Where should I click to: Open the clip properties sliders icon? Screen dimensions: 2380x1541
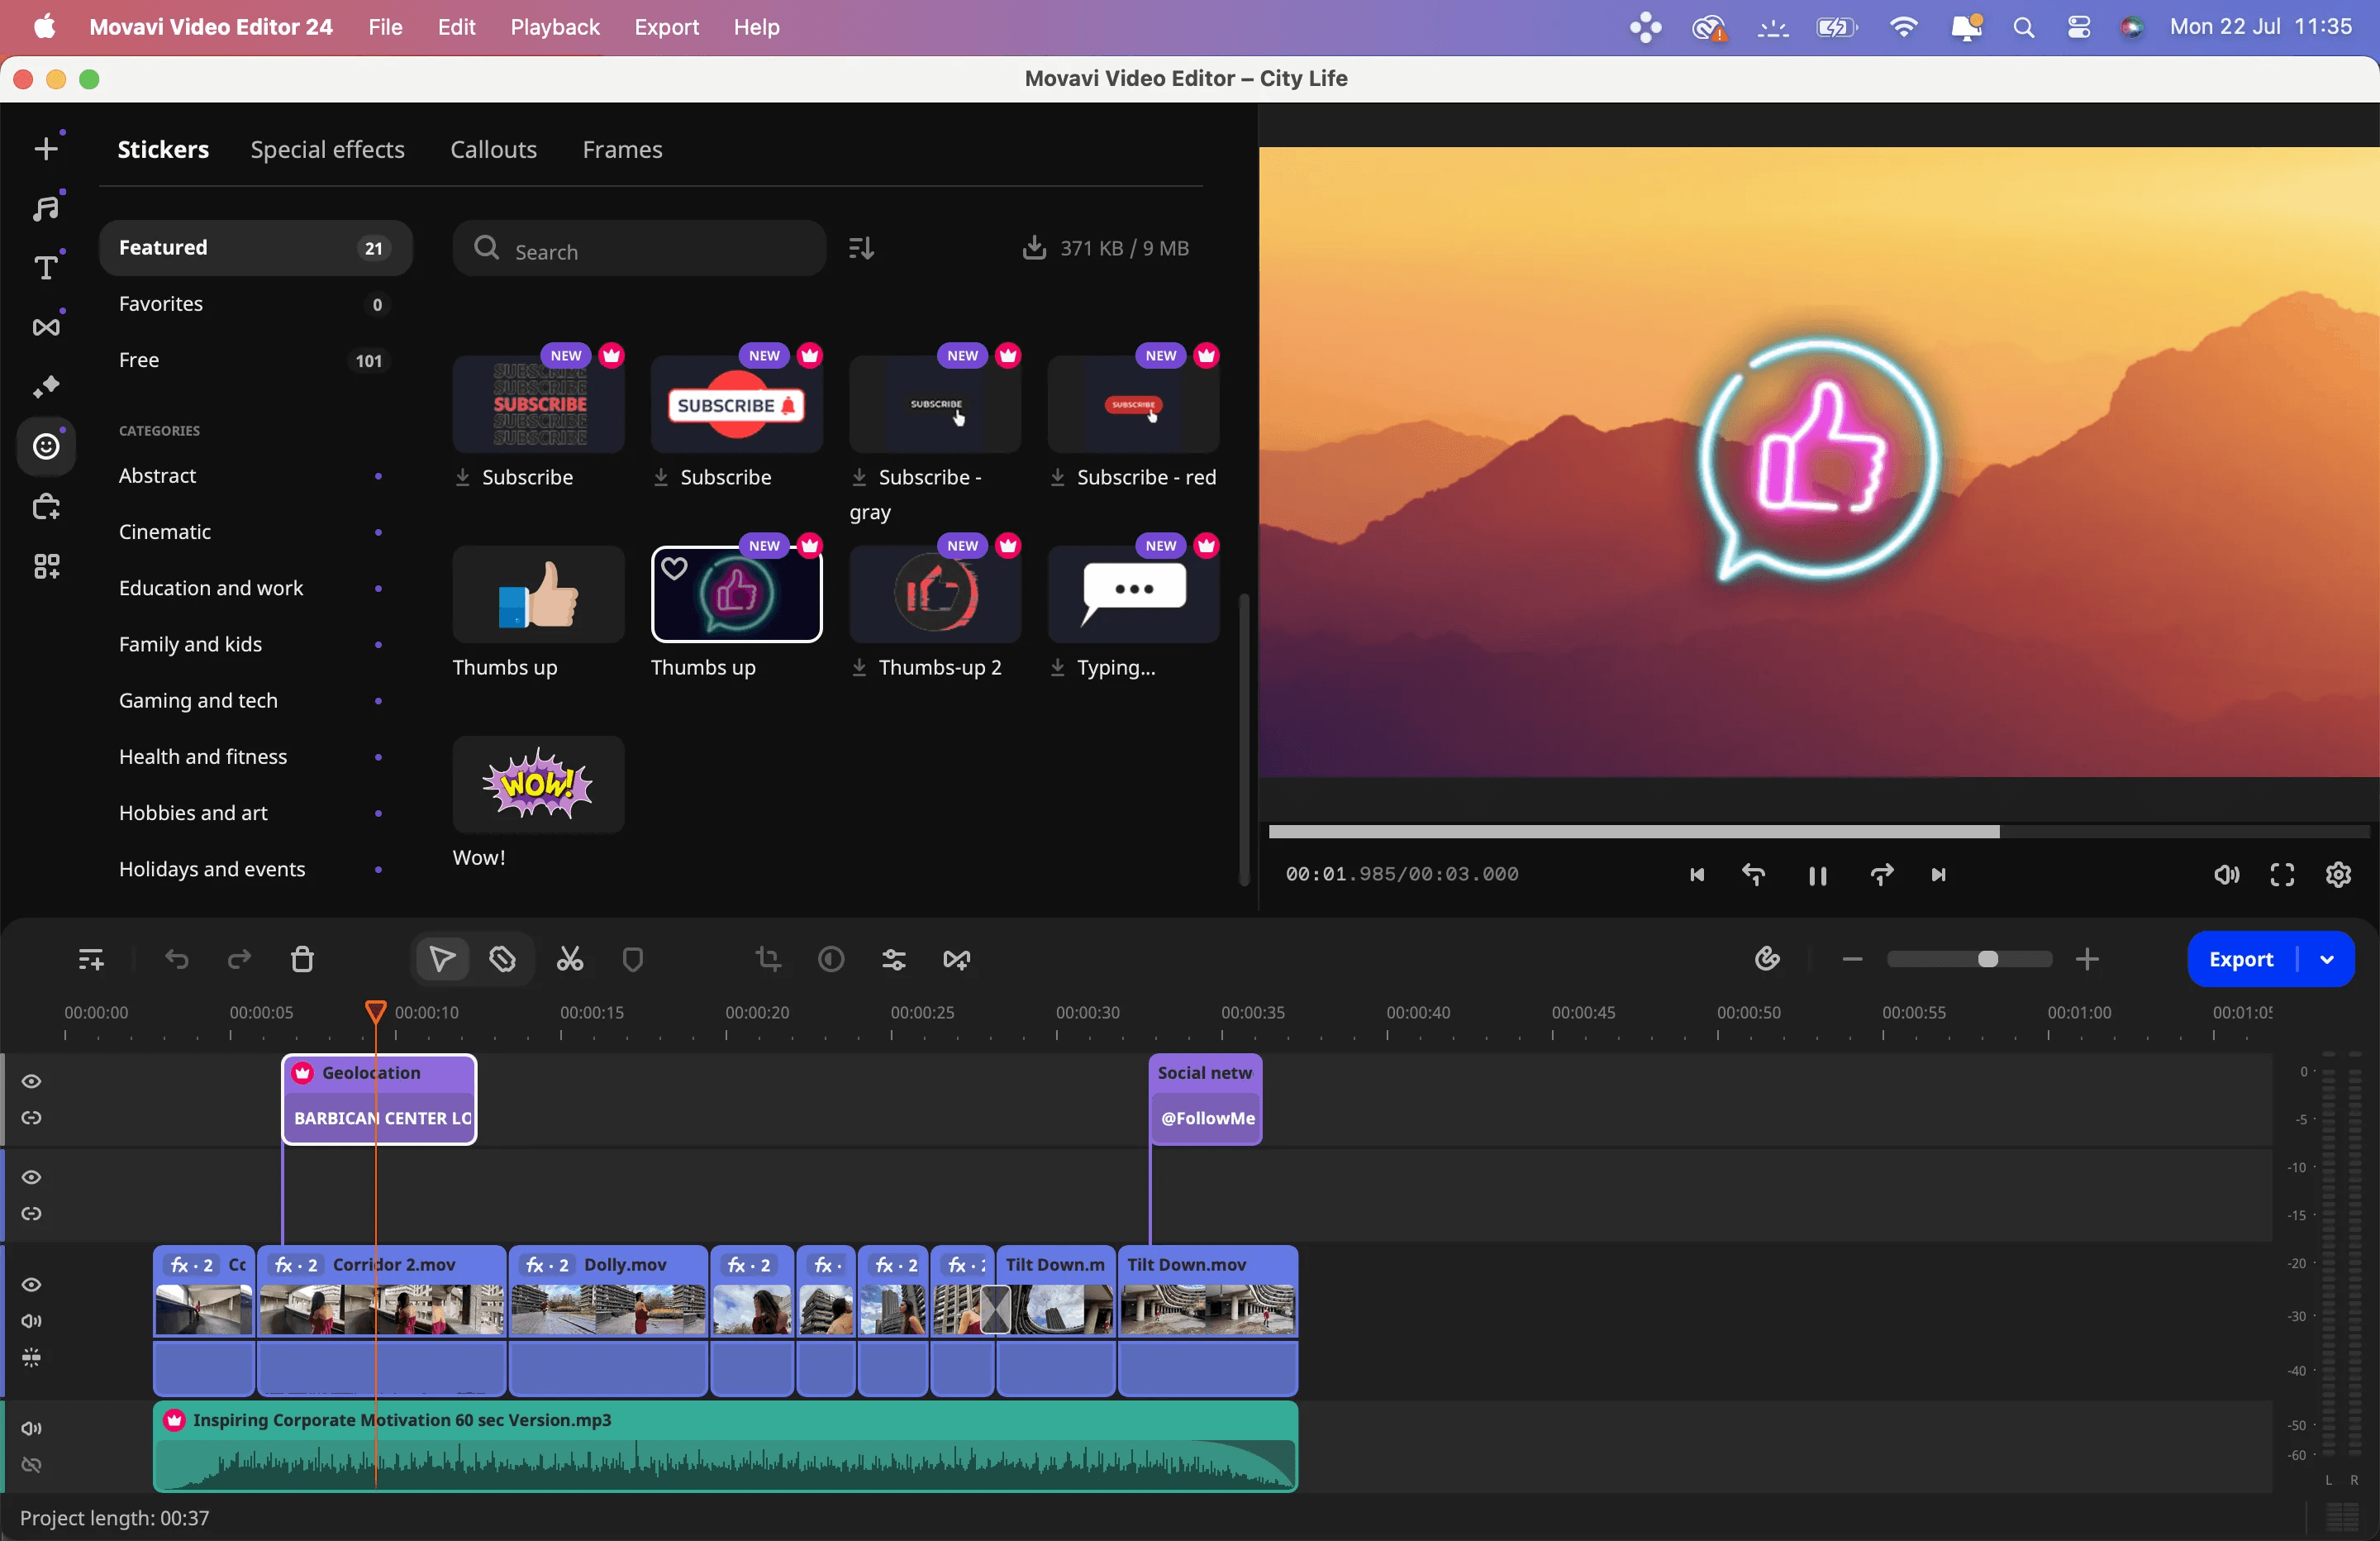click(x=893, y=960)
